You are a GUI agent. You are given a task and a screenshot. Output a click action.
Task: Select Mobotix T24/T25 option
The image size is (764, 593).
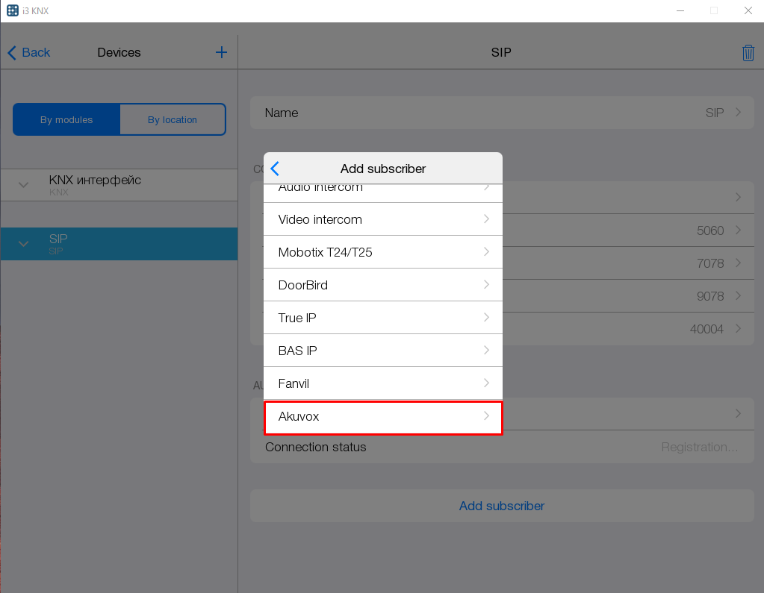382,252
